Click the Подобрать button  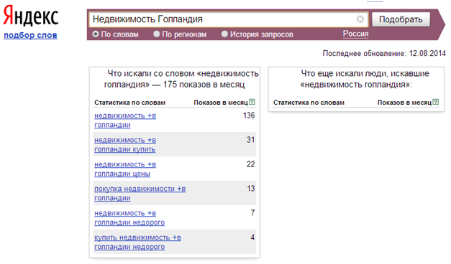401,19
